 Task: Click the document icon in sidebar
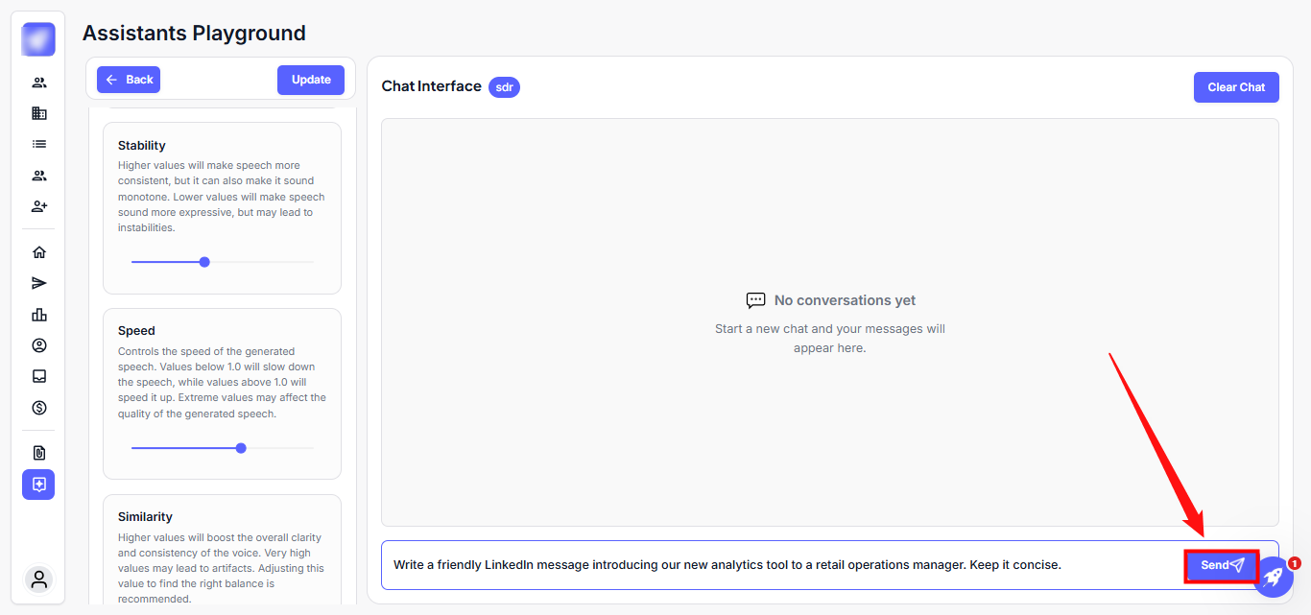pos(38,453)
